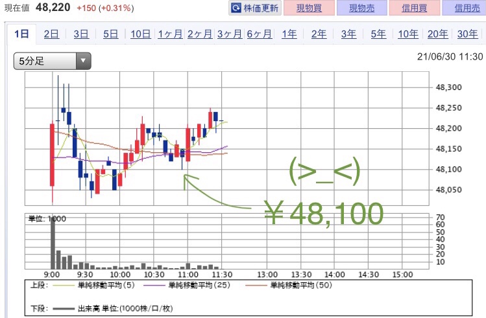The image size is (486, 318).
Task: Click the +150 (+0.31%) change value
Action: tap(105, 8)
